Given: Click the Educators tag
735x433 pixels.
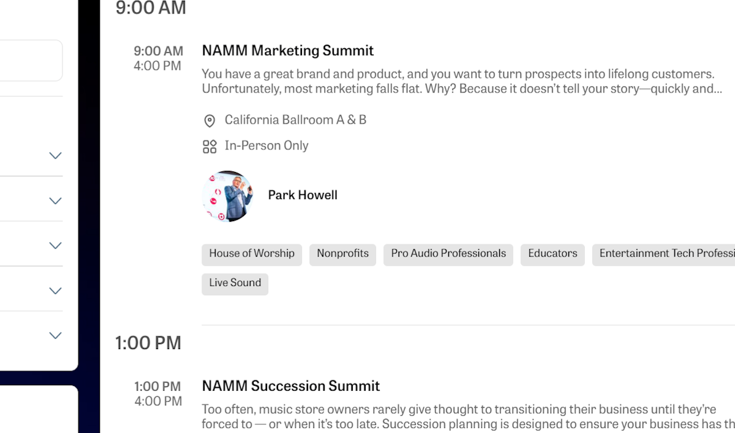Looking at the screenshot, I should pos(552,254).
